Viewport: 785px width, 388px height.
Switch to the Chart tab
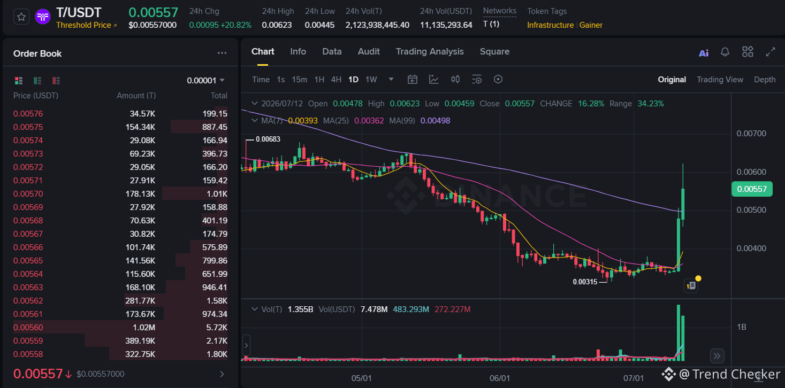[x=263, y=52]
